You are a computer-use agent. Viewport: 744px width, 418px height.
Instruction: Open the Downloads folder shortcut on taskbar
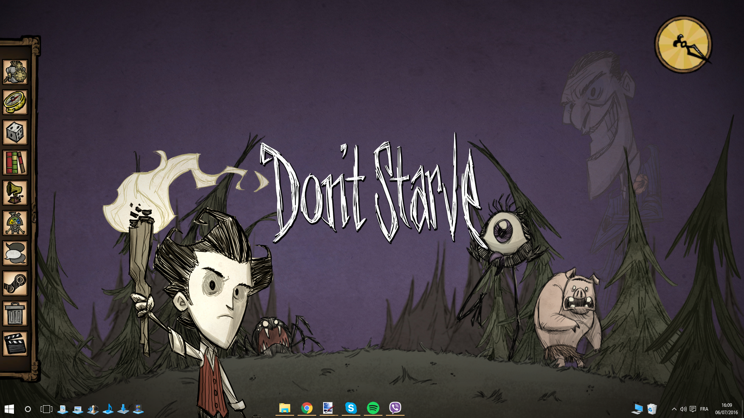123,409
